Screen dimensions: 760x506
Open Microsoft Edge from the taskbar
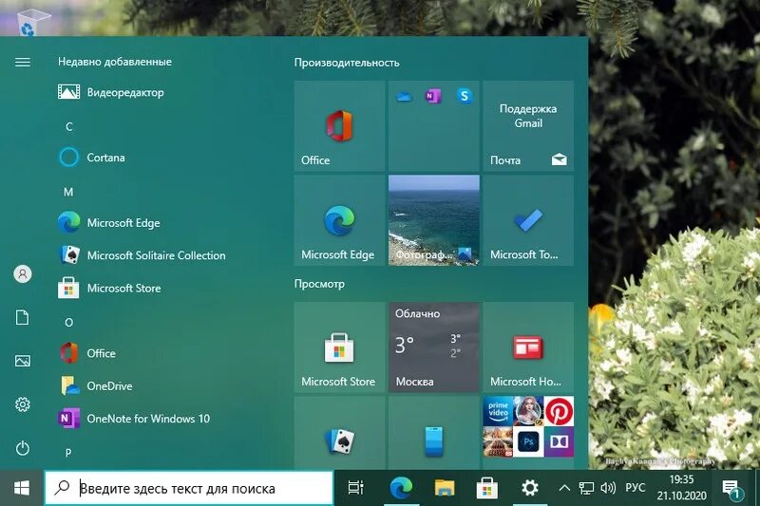(401, 488)
